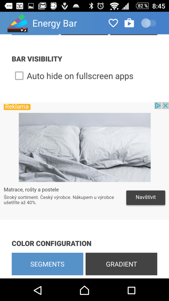Tap the calendar 30 status icon
169x301 pixels.
(20, 6)
